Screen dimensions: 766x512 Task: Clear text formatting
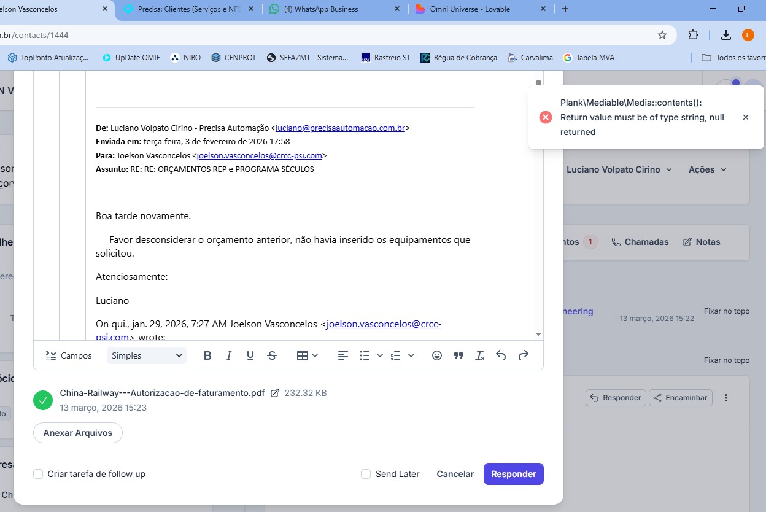click(480, 355)
